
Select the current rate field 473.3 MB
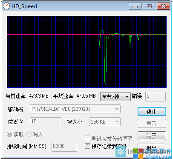40,96
